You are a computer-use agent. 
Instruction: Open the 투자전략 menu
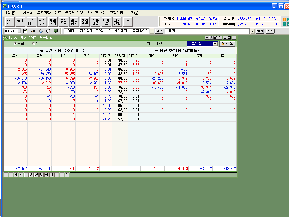[43, 13]
